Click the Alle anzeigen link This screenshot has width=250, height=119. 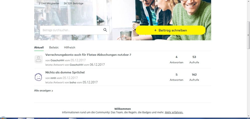(x=42, y=90)
